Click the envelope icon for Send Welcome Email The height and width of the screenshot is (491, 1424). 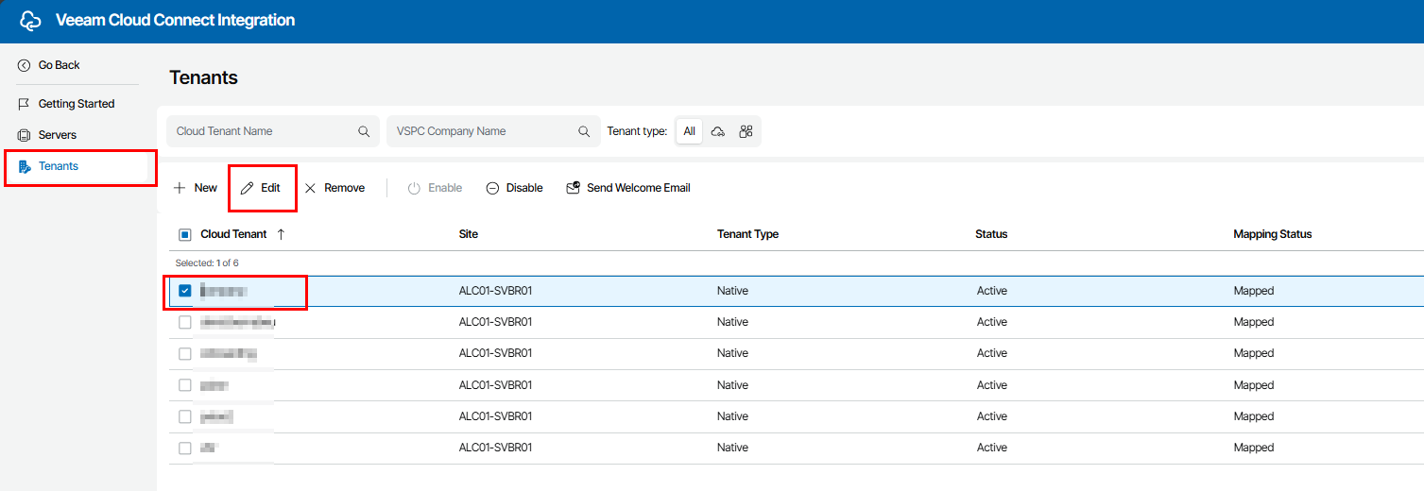pos(573,188)
